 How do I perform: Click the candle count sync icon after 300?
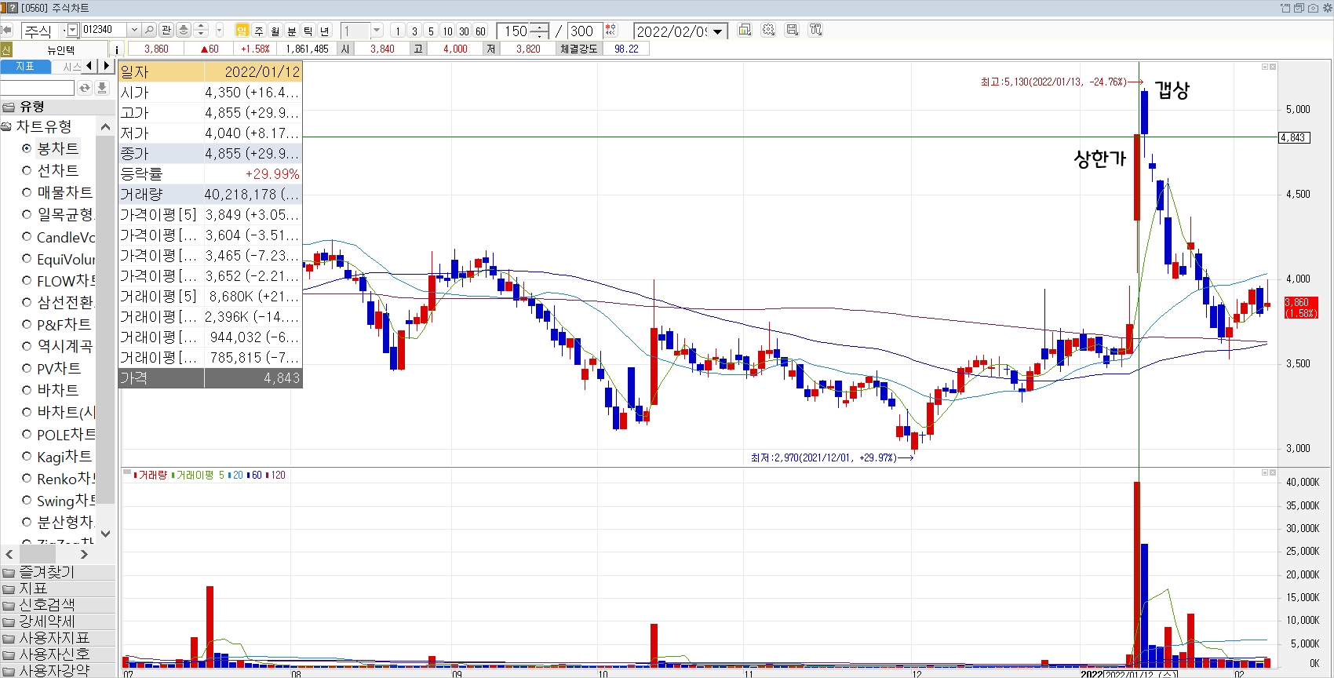[x=611, y=30]
